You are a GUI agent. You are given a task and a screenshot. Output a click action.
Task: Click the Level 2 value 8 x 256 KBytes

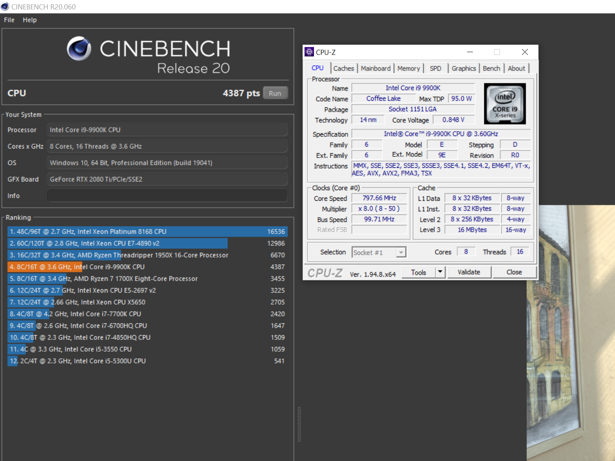point(472,220)
